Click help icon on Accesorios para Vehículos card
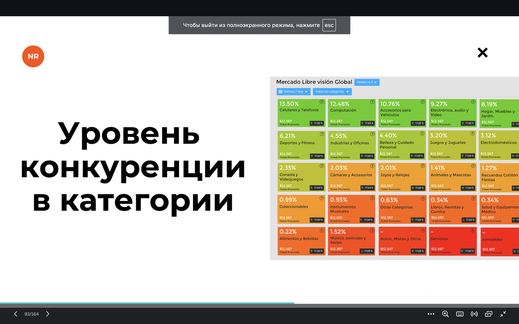Image resolution: width=519 pixels, height=324 pixels. (x=422, y=102)
